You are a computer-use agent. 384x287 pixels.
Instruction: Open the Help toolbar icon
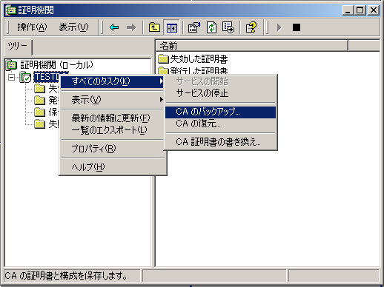click(251, 27)
